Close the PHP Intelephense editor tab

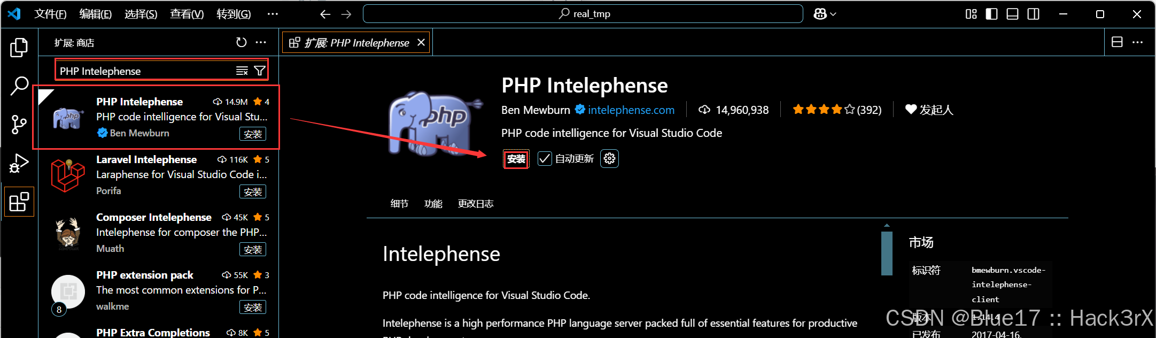click(421, 42)
